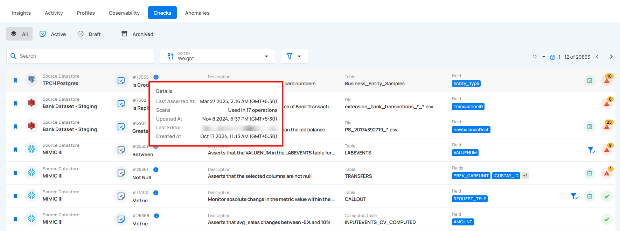Viewport: 620px width, 231px height.
Task: Select checkbox for check #25358
Action: click(121, 219)
